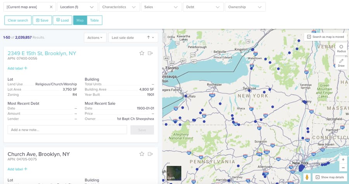Image resolution: width=349 pixels, height=184 pixels.
Task: Select the Radius map tool
Action: tap(341, 49)
